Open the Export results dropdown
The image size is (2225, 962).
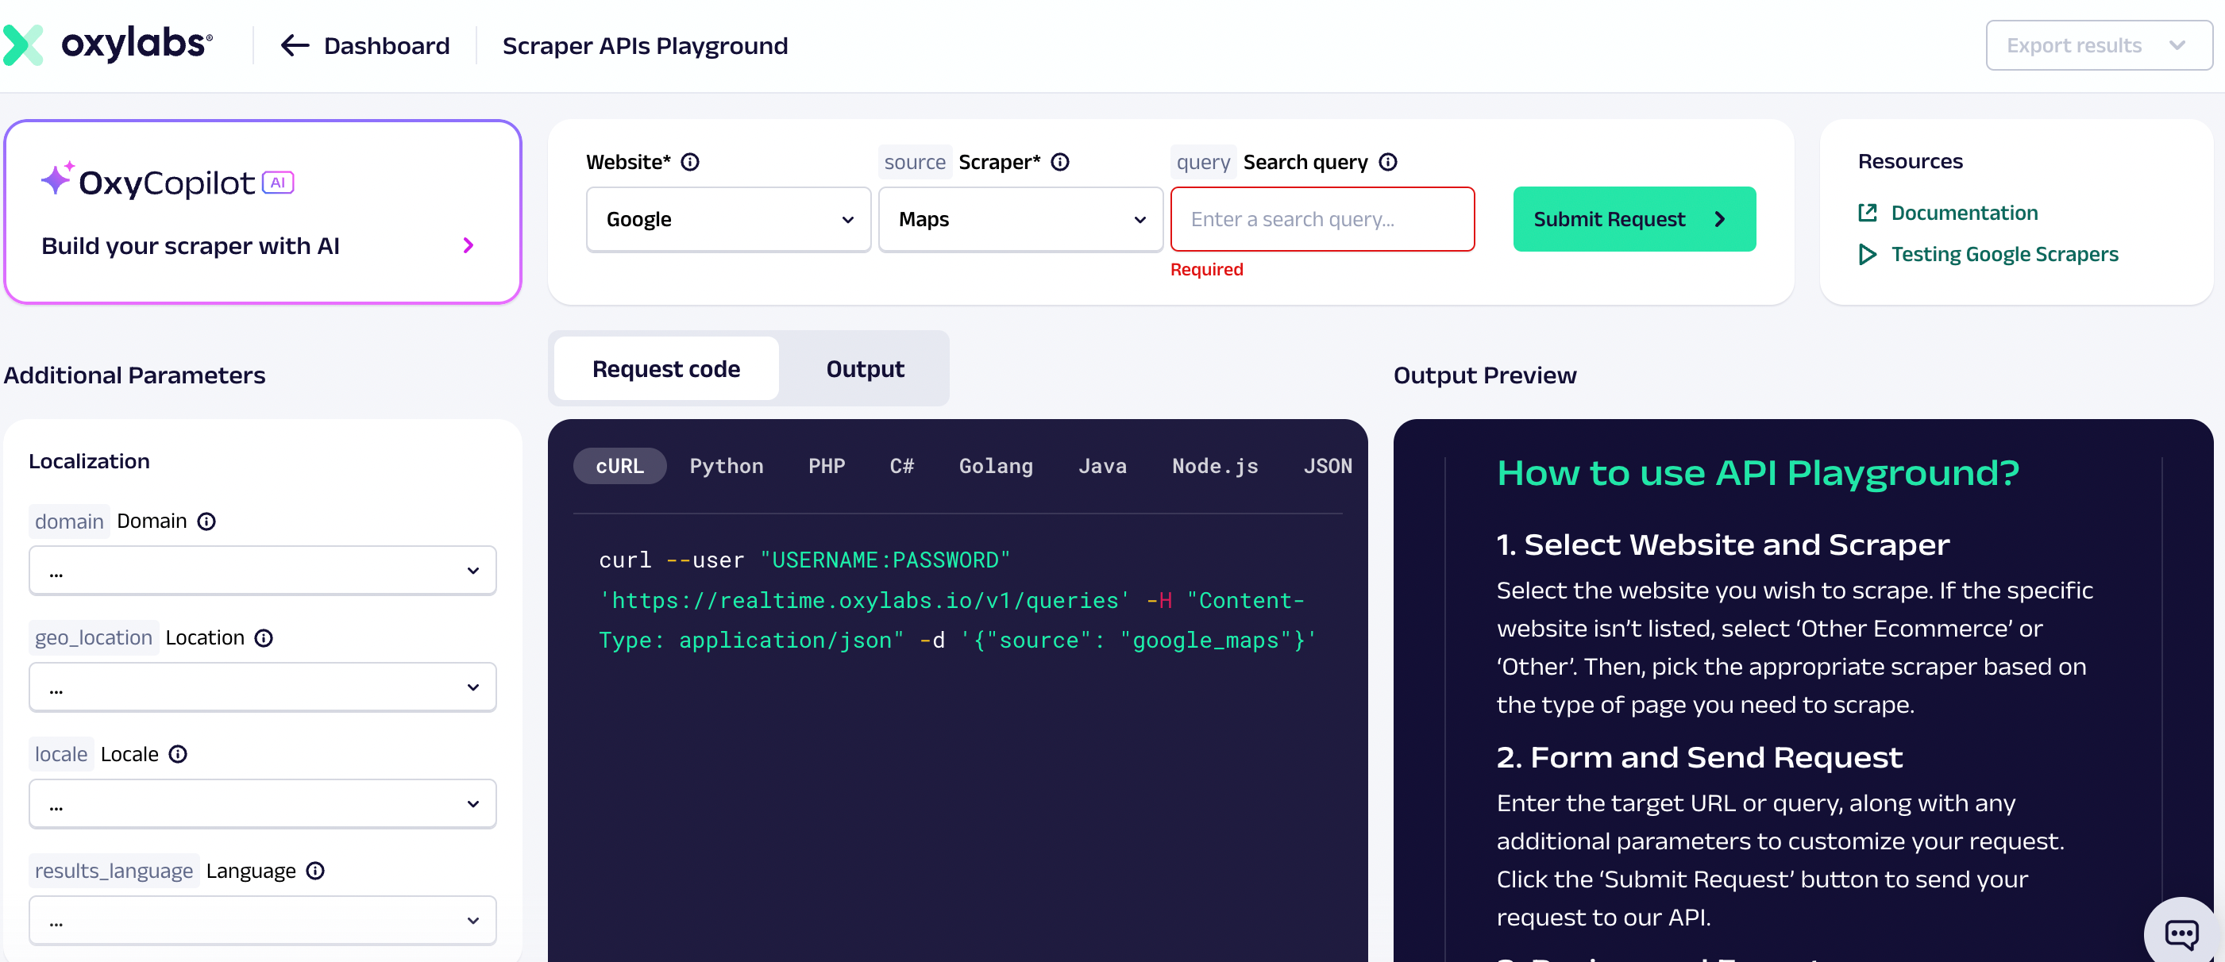[2097, 46]
